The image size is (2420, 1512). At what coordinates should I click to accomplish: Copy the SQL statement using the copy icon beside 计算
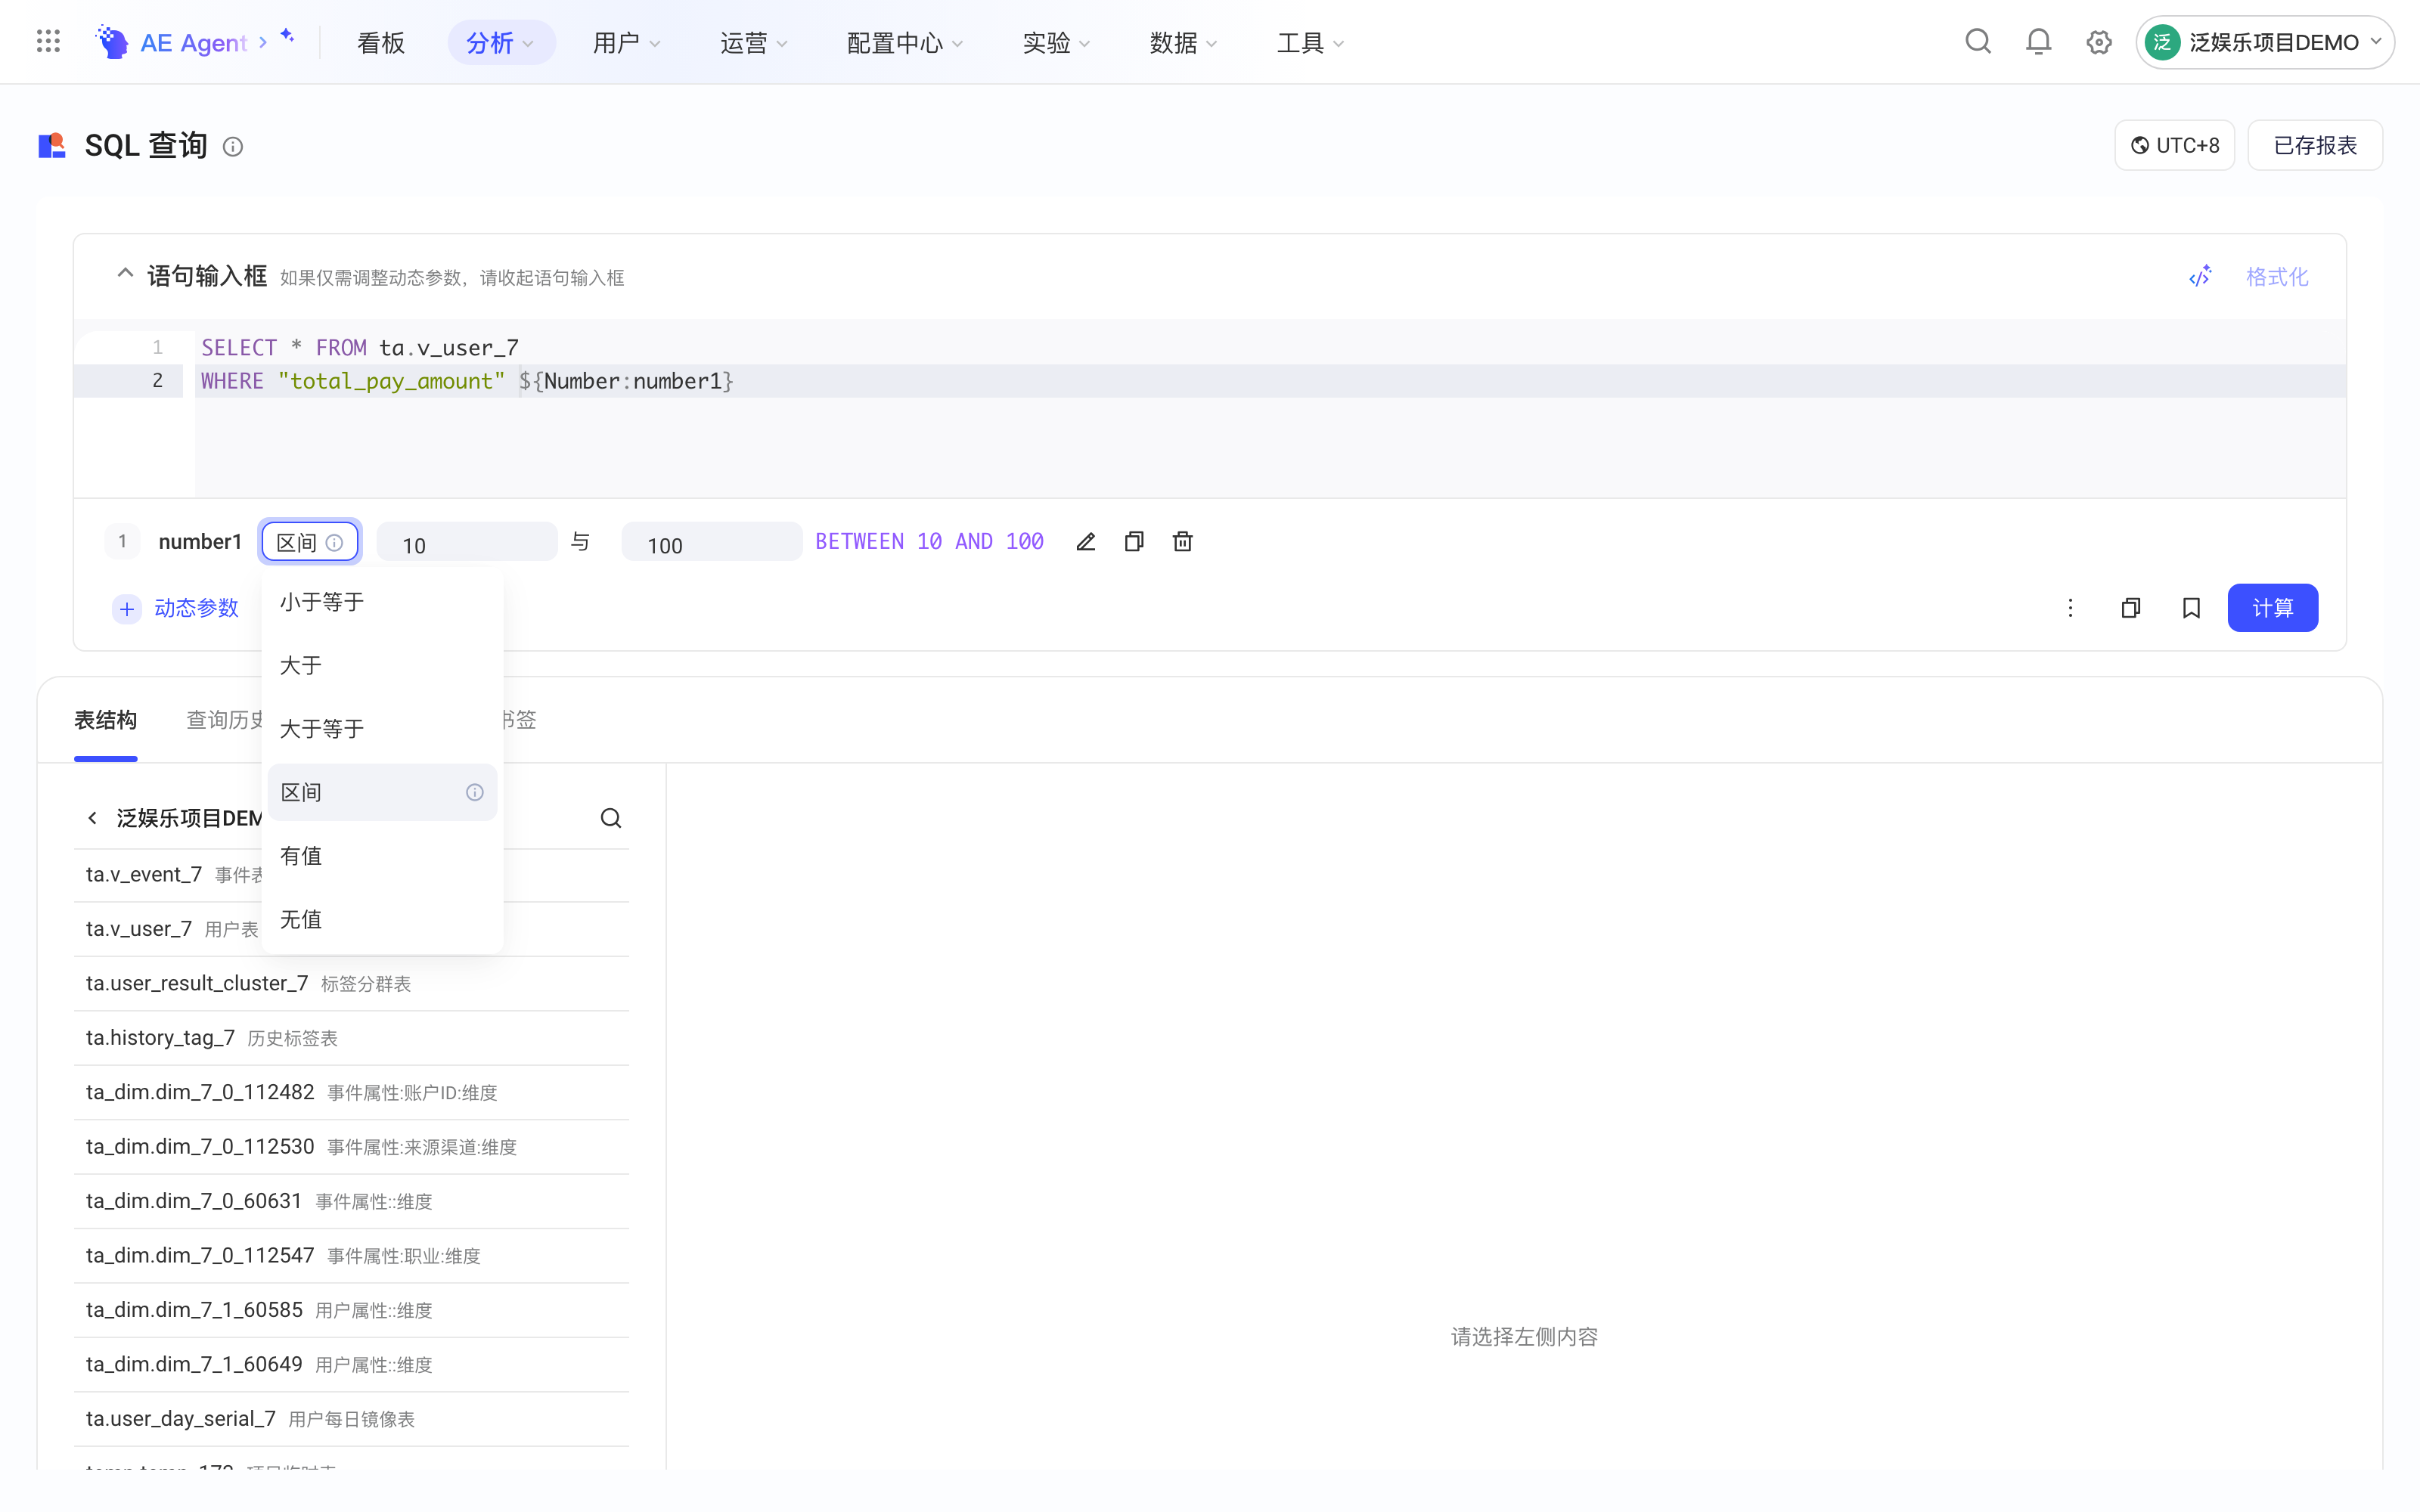pos(2131,608)
